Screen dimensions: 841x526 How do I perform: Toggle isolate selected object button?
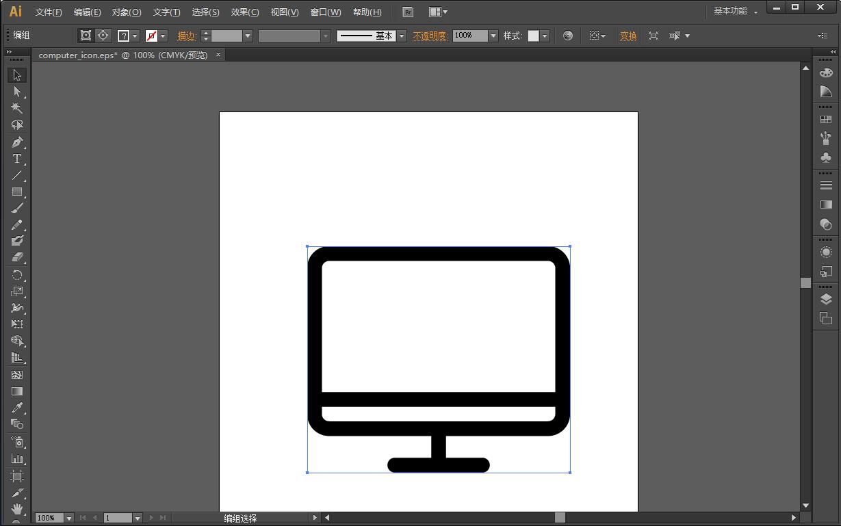tap(654, 36)
